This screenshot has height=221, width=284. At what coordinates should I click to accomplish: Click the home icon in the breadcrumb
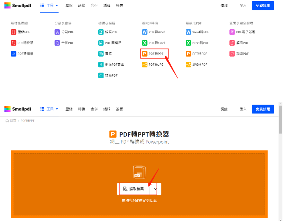tap(7, 121)
